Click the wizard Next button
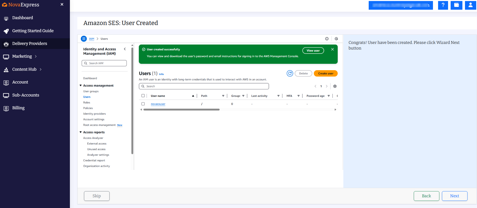Viewport: 477px width, 208px height. [x=454, y=196]
